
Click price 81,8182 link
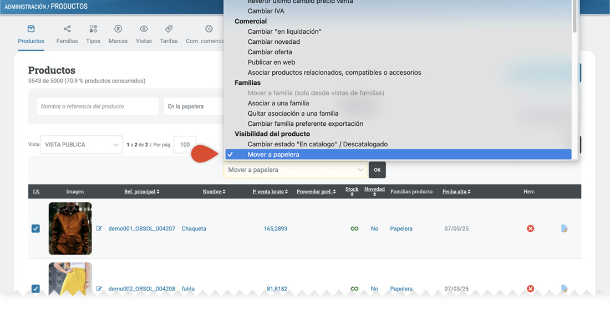point(277,289)
